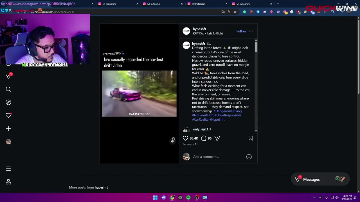Like the post with the heart icon
Image resolution: width=360 pixels, height=202 pixels.
click(185, 138)
